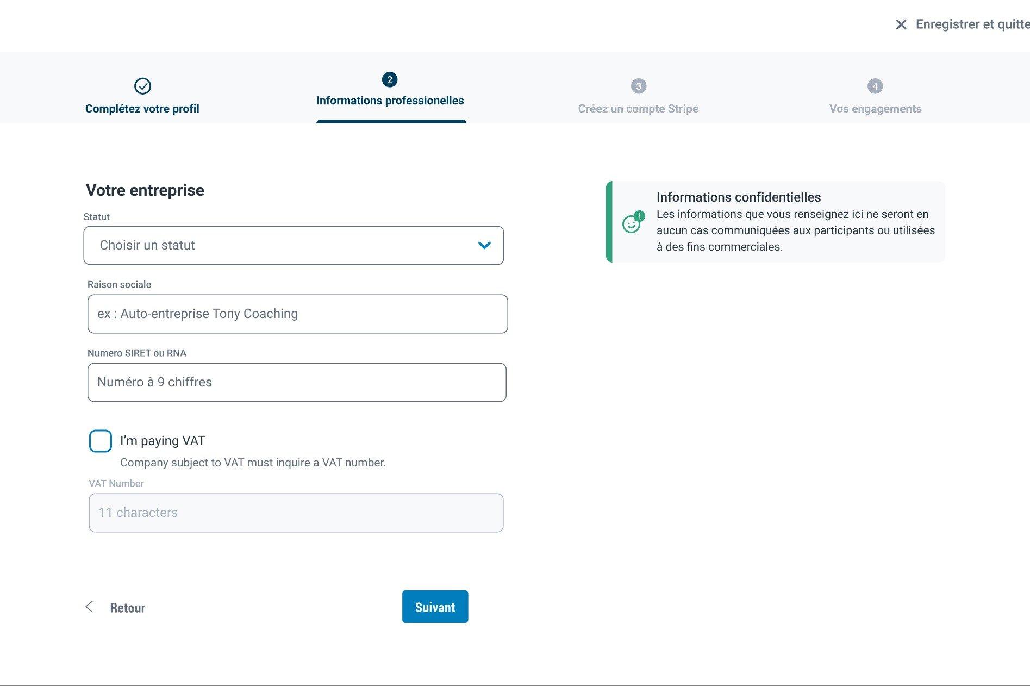Viewport: 1030px width, 686px height.
Task: Click the back arrow icon next to Retour
Action: 90,607
